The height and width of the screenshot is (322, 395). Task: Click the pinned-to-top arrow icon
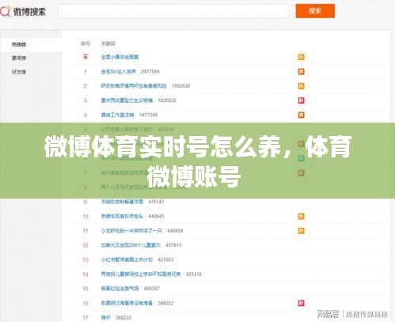pyautogui.click(x=85, y=56)
